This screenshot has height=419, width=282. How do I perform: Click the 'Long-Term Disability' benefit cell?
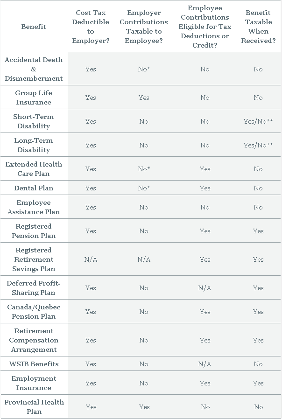coord(34,145)
